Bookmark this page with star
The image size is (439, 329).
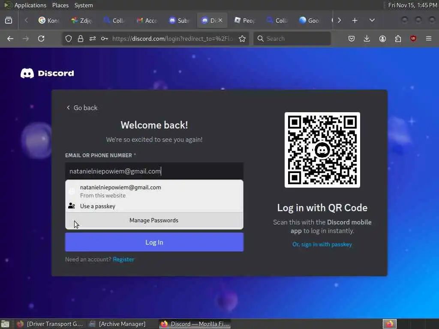tap(242, 39)
